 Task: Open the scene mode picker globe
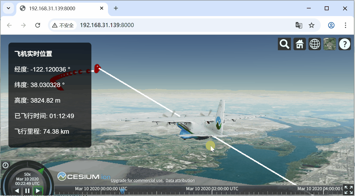click(315, 44)
